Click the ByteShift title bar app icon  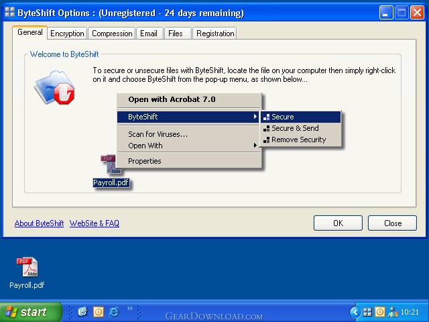10,12
